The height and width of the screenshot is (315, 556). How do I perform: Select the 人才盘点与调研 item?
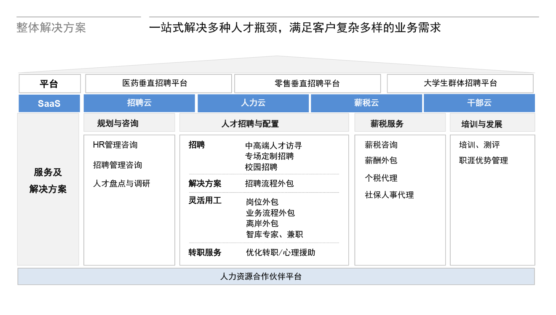121,184
